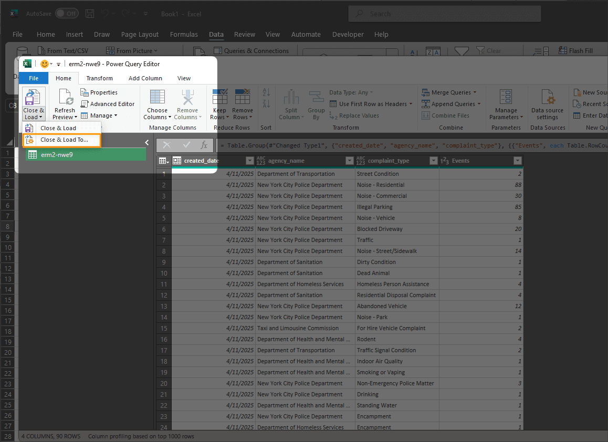
Task: Expand Append Queries dropdown arrow
Action: coord(479,104)
